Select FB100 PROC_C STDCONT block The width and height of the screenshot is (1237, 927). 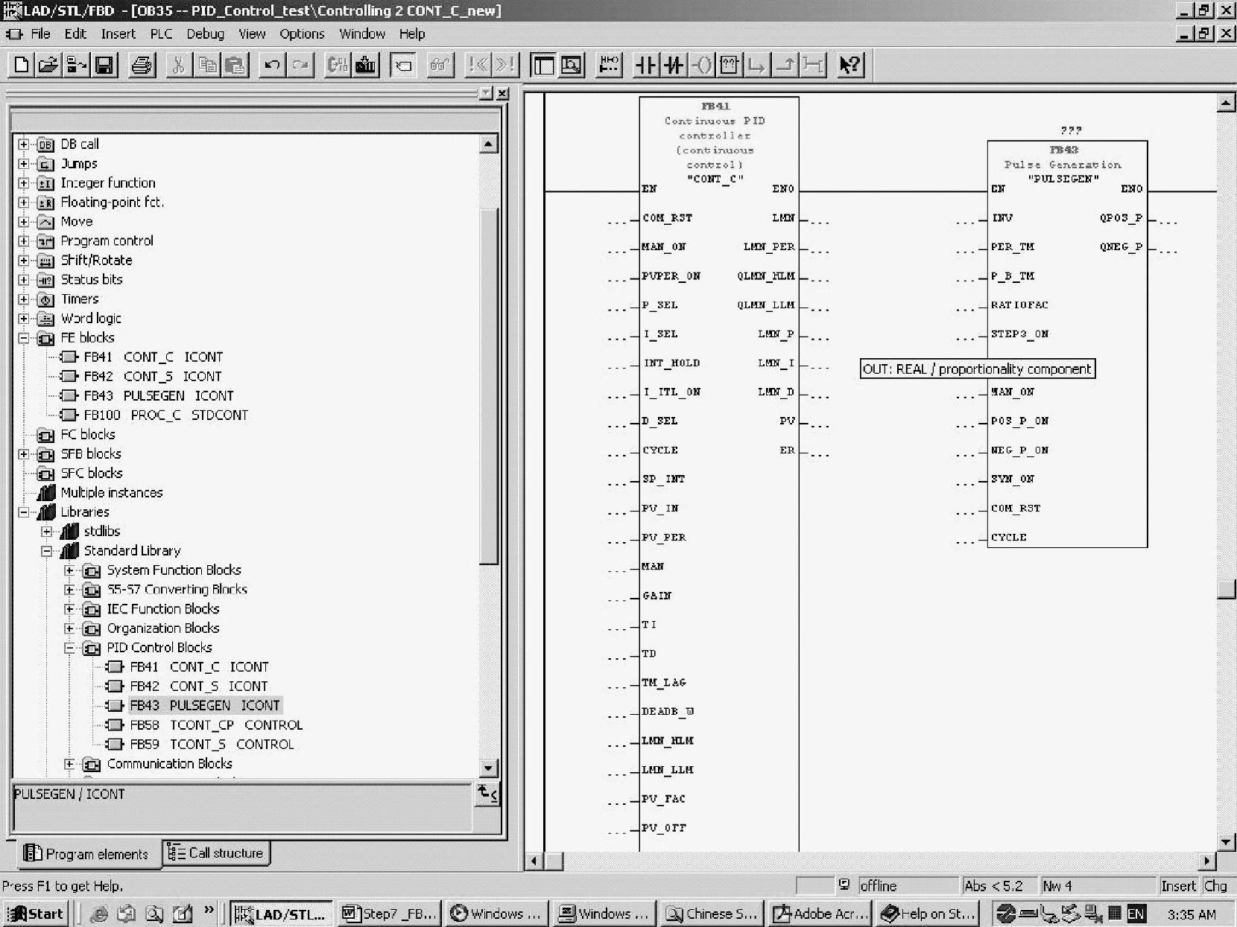[154, 415]
